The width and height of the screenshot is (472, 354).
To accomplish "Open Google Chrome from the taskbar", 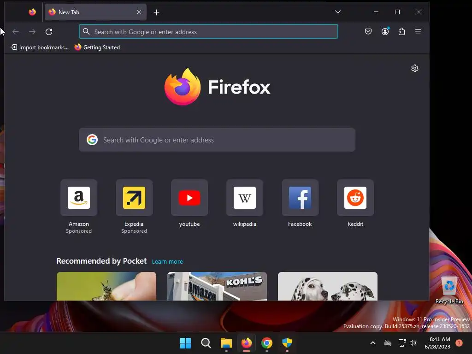I will click(x=267, y=343).
